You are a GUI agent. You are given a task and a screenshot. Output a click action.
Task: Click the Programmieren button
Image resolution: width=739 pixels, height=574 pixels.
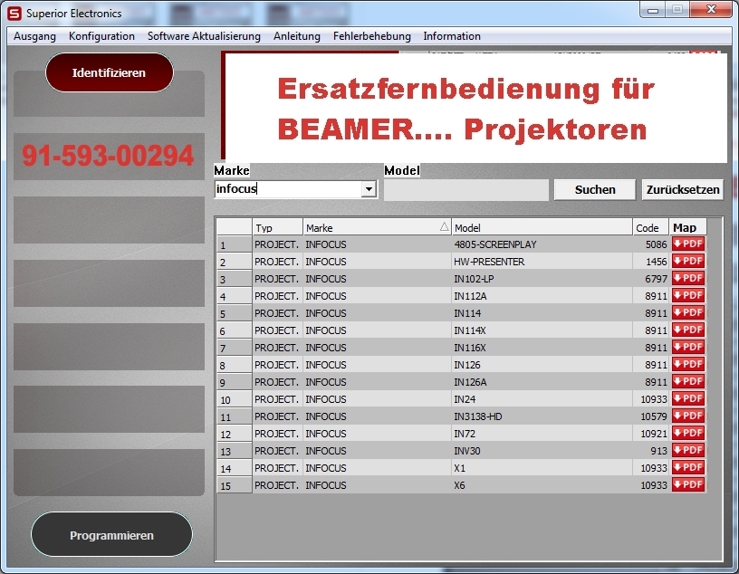pos(111,535)
